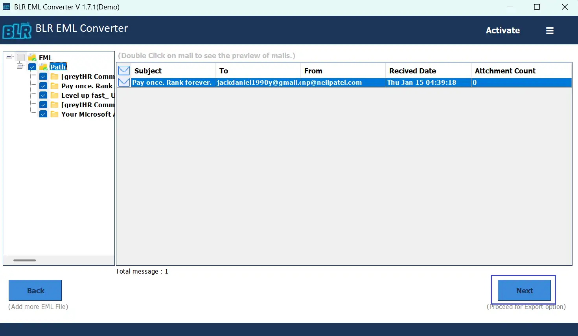
Task: Check the EML root checkbox
Action: [21, 58]
